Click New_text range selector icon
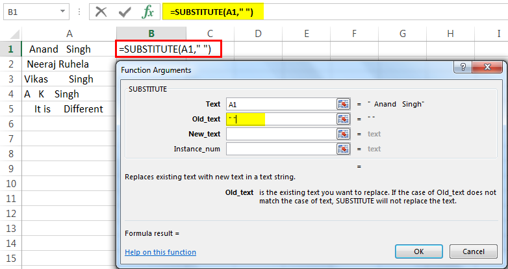Viewport: 508px width, 269px height. tap(343, 134)
